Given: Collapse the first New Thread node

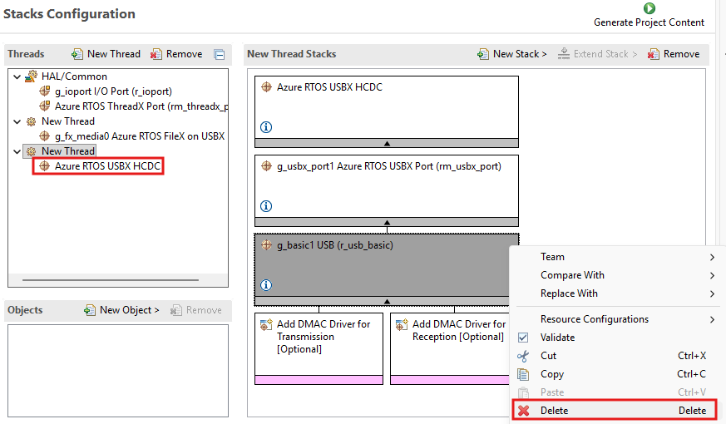Looking at the screenshot, I should coord(17,121).
